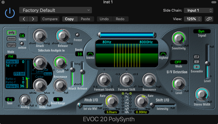The image size is (218, 124).
Task: Click the Stereo Width knob
Action: [202, 94]
